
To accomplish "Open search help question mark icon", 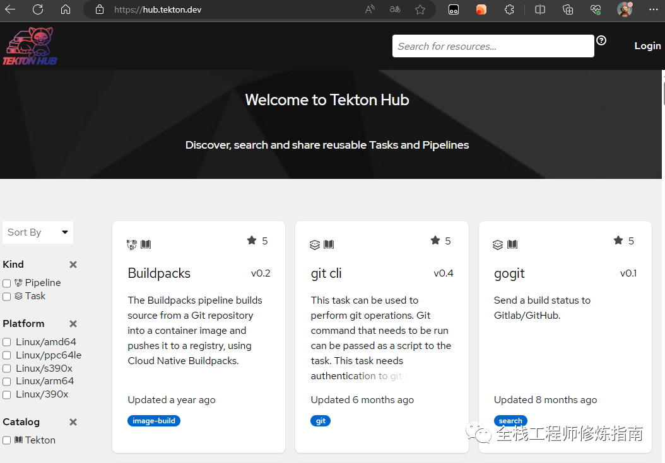I will (x=601, y=40).
